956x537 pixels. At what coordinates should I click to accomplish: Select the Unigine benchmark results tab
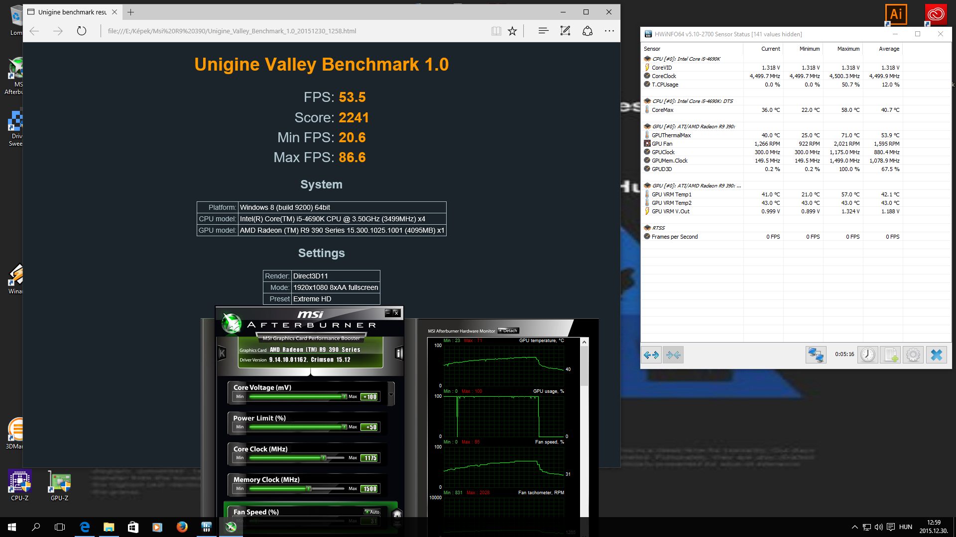(73, 12)
